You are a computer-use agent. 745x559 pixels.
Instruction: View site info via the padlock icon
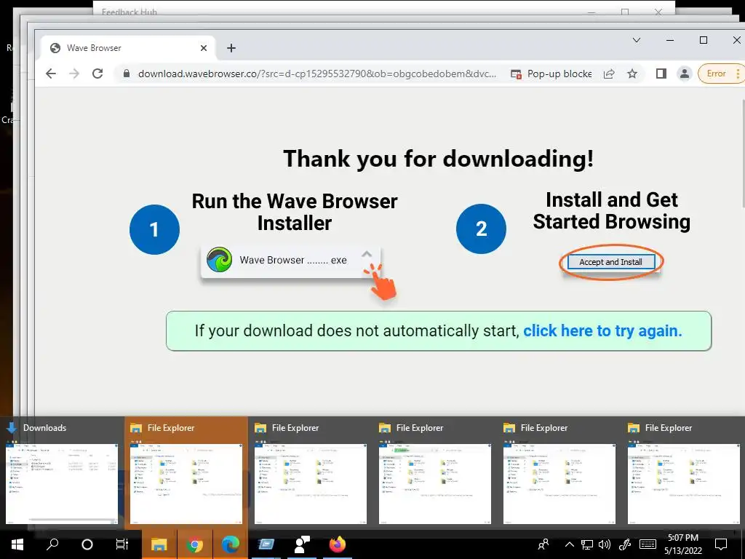tap(126, 74)
